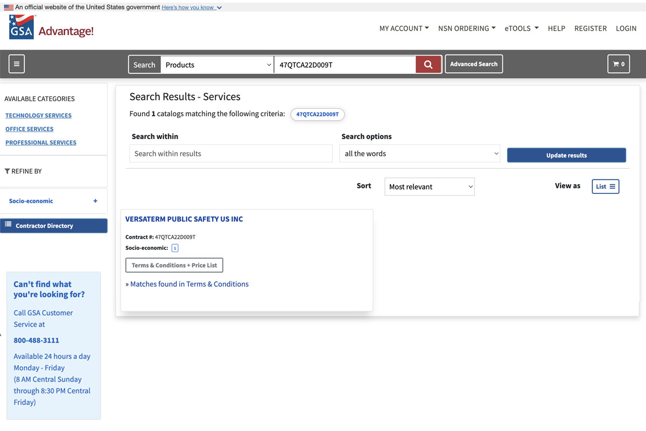
Task: Click Matches found in Terms & Conditions
Action: 189,284
